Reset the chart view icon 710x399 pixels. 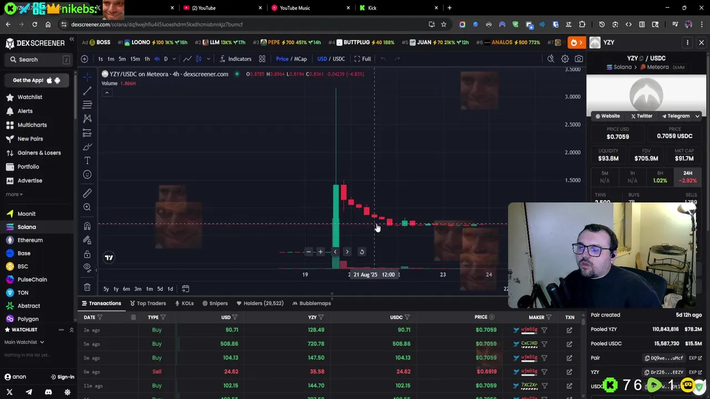362,252
